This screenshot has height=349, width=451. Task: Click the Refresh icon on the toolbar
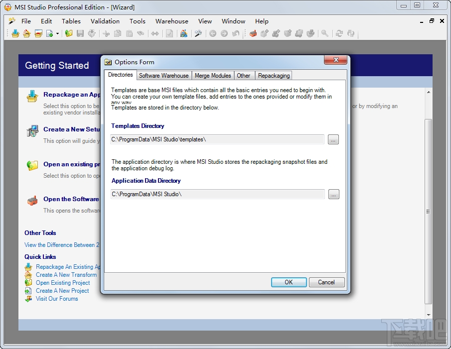tap(340, 33)
